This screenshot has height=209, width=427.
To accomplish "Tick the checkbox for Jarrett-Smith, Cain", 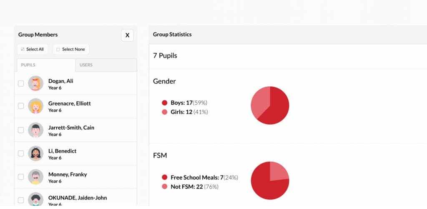I will [x=21, y=130].
